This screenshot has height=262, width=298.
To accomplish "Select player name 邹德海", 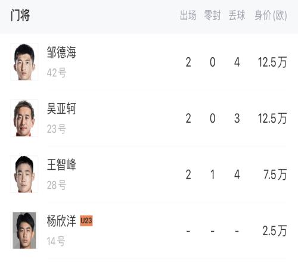I will pyautogui.click(x=61, y=52).
